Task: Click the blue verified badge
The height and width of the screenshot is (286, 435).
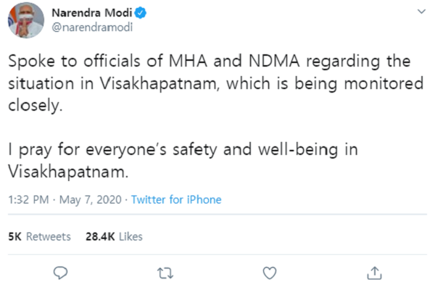Action: [x=141, y=13]
